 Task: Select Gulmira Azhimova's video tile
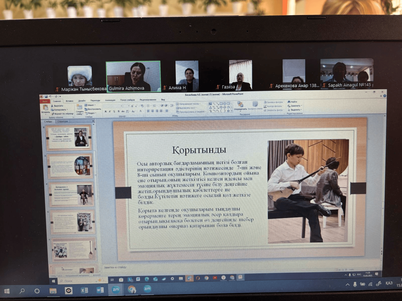(133, 77)
